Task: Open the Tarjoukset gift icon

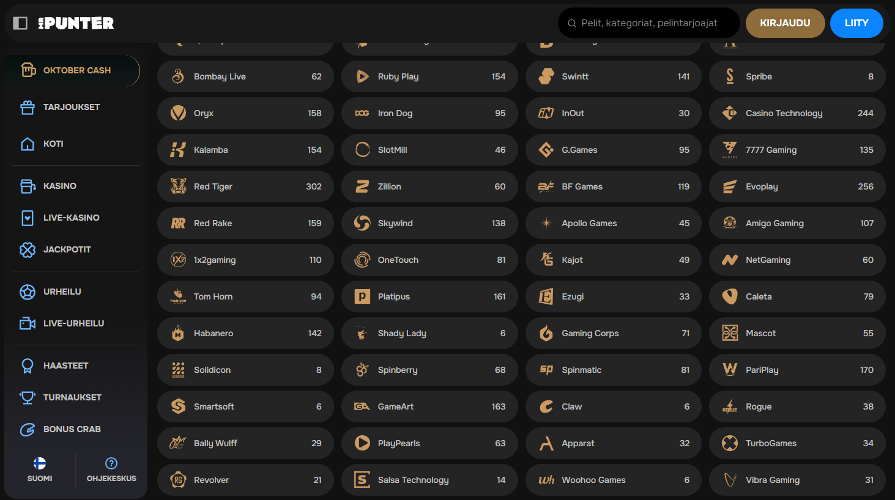Action: [x=28, y=108]
